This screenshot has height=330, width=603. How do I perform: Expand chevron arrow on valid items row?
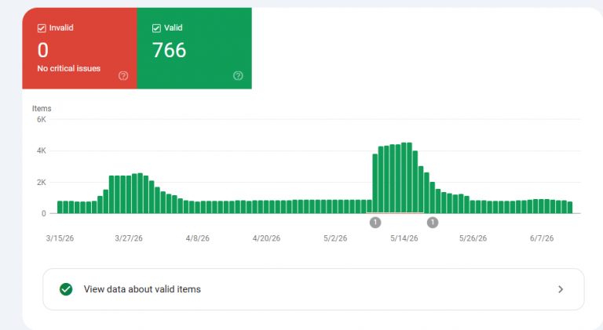point(561,289)
